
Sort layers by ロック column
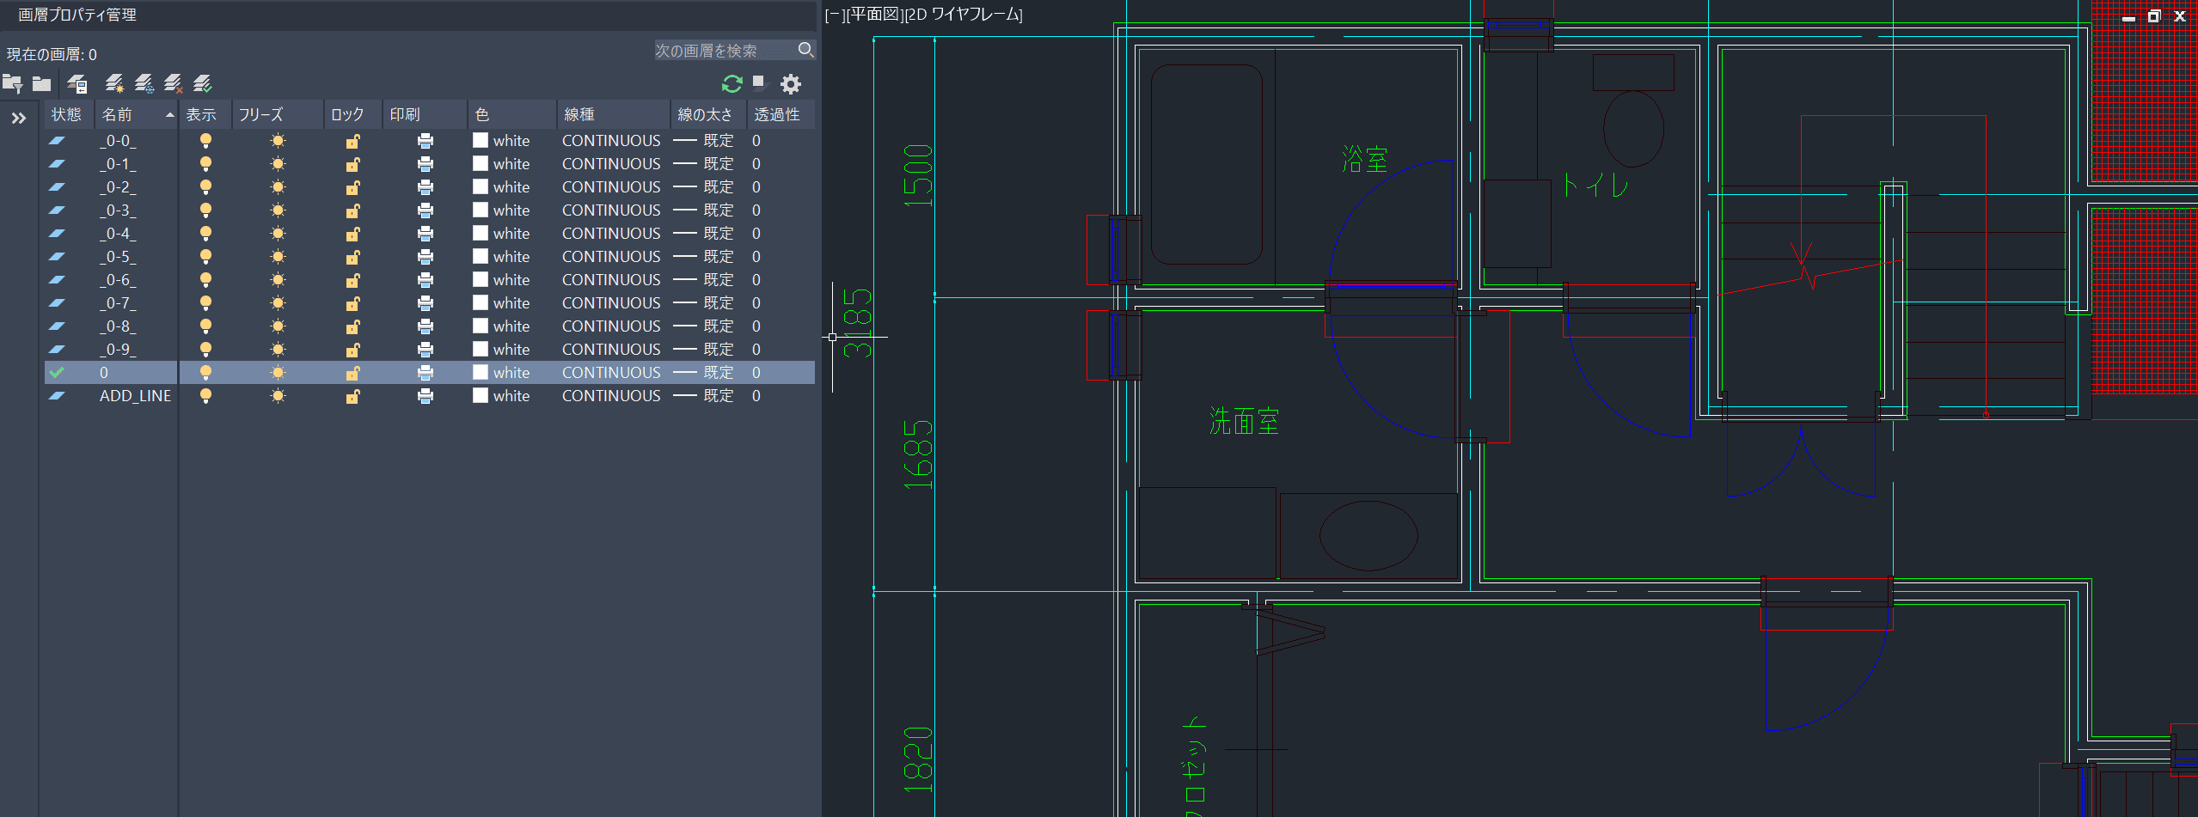(x=353, y=114)
